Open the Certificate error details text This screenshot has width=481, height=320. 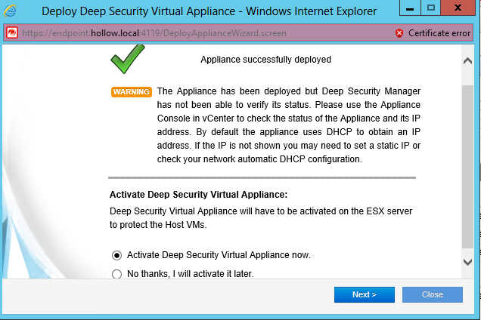439,33
